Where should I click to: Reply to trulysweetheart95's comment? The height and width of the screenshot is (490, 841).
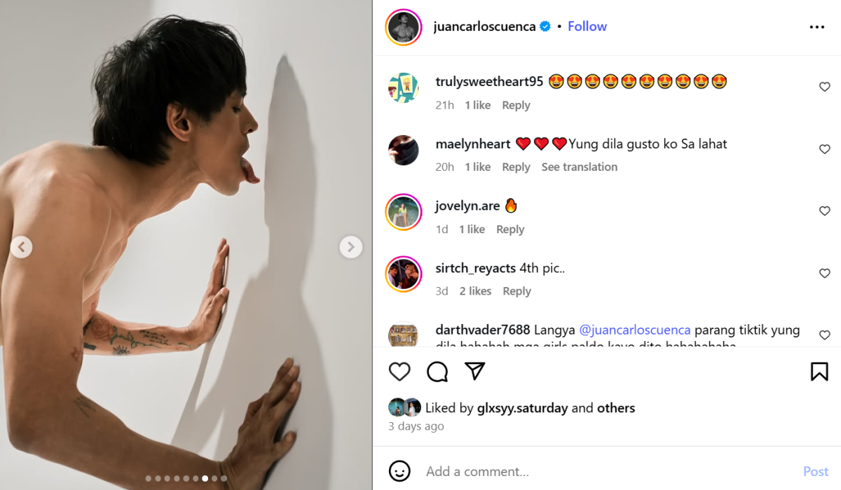coord(516,105)
